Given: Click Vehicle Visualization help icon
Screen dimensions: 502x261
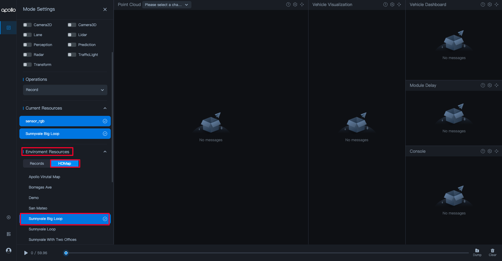Looking at the screenshot, I should [385, 4].
